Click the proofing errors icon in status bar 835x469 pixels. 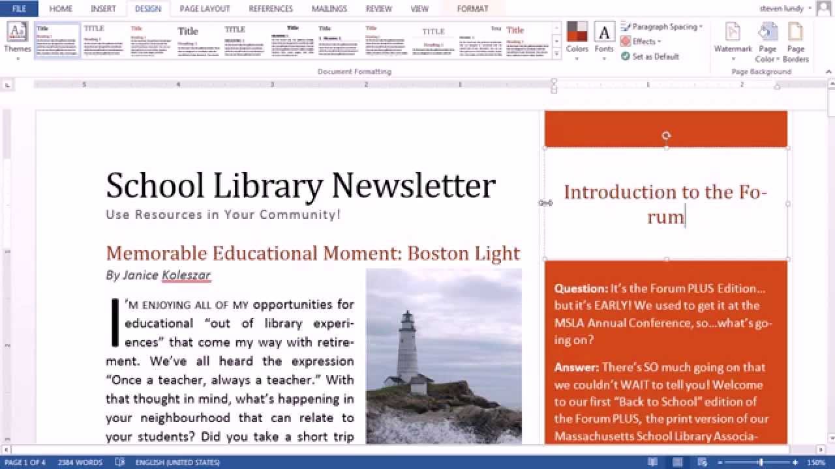point(119,462)
